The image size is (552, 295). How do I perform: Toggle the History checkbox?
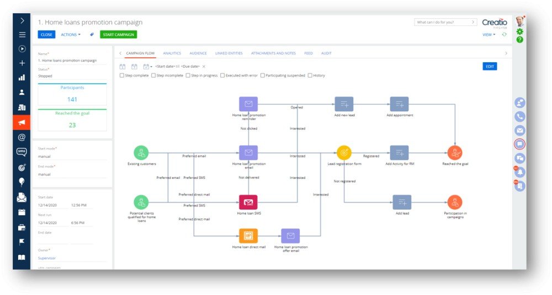click(310, 75)
